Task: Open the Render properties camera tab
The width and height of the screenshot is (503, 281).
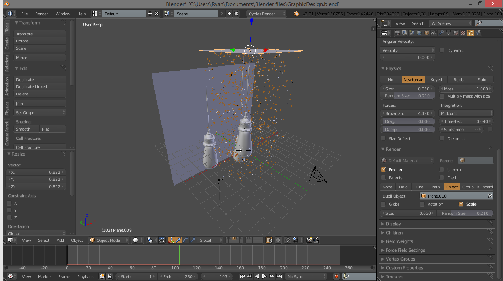Action: click(x=398, y=33)
